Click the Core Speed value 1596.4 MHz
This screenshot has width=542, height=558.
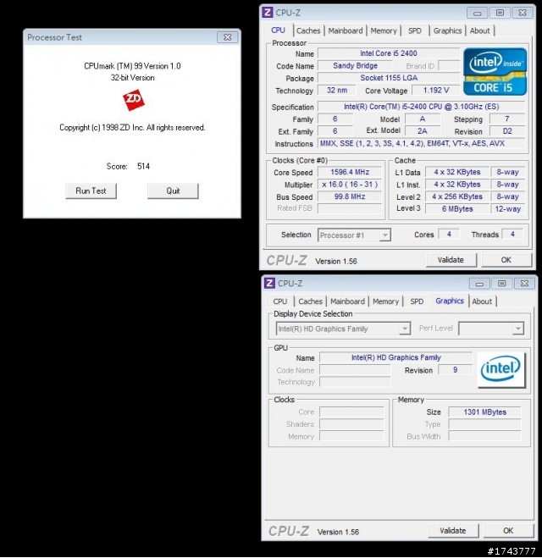click(x=350, y=172)
